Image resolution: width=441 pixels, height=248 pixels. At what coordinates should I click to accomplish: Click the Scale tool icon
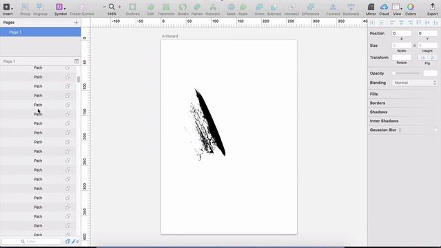(x=243, y=7)
